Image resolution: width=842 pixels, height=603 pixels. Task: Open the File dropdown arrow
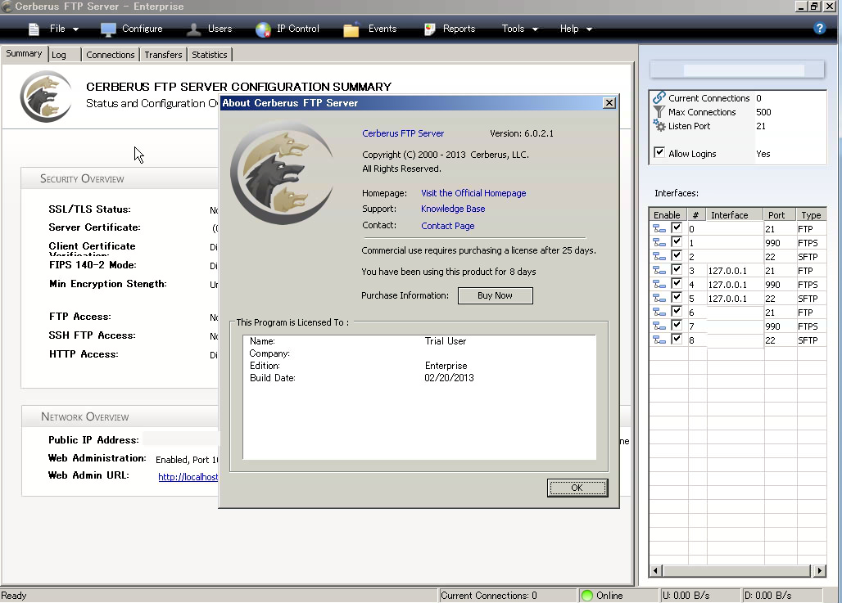coord(75,29)
